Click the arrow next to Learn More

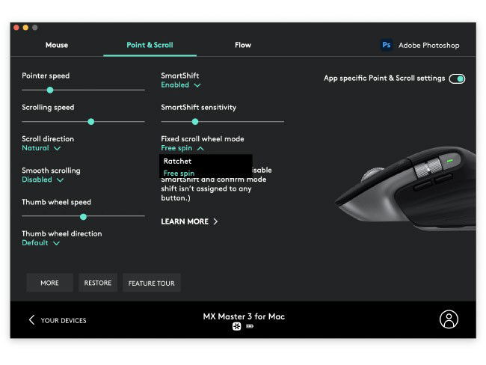point(215,221)
